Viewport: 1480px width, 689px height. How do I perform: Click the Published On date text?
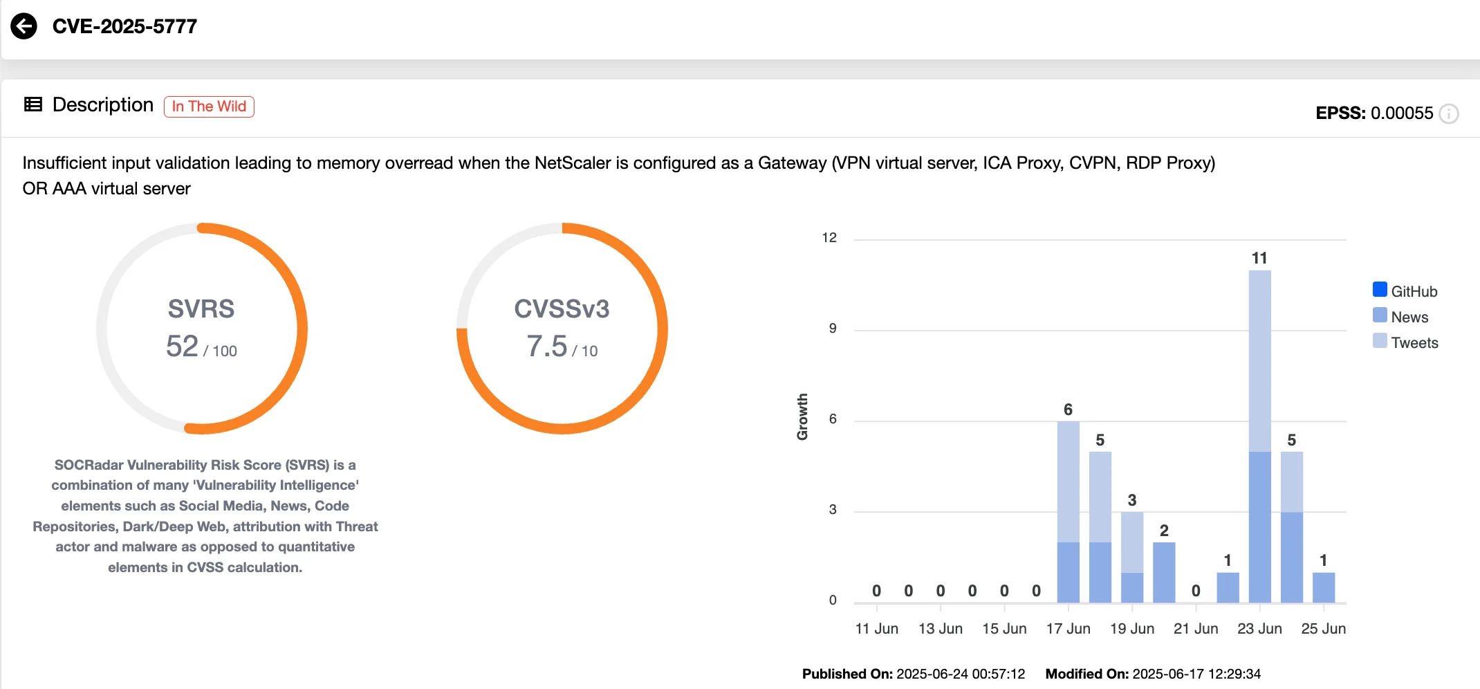(x=914, y=674)
